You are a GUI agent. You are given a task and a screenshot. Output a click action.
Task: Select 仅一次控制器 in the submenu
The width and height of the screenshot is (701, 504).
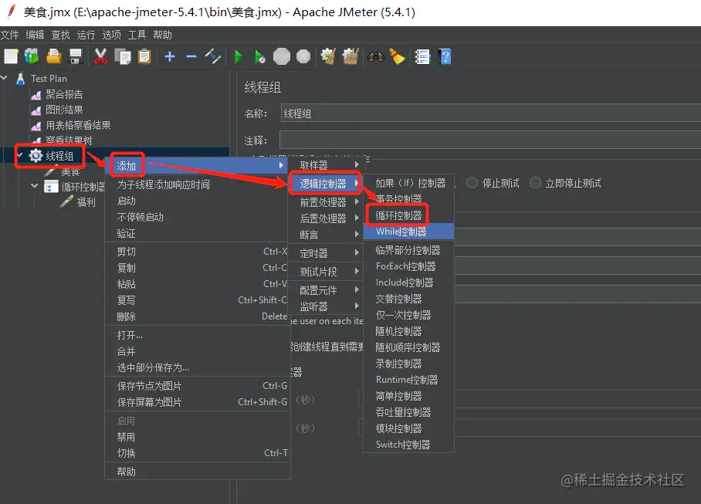coord(408,315)
